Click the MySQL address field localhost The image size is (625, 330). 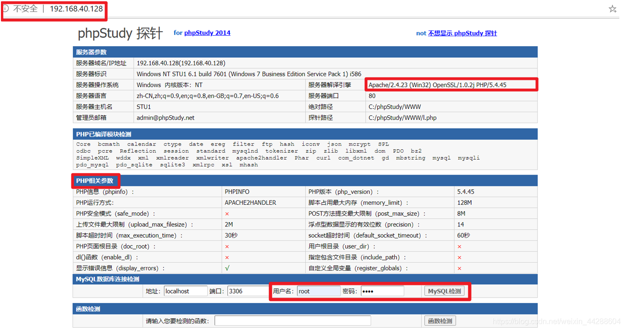[186, 291]
